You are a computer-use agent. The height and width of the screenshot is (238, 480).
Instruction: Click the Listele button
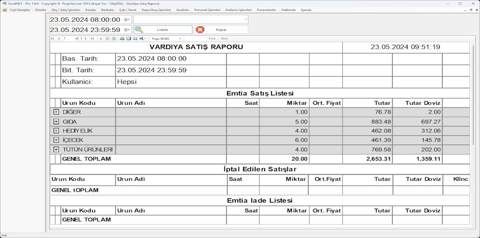tap(163, 30)
